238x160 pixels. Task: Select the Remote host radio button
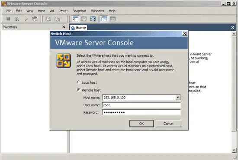point(78,90)
